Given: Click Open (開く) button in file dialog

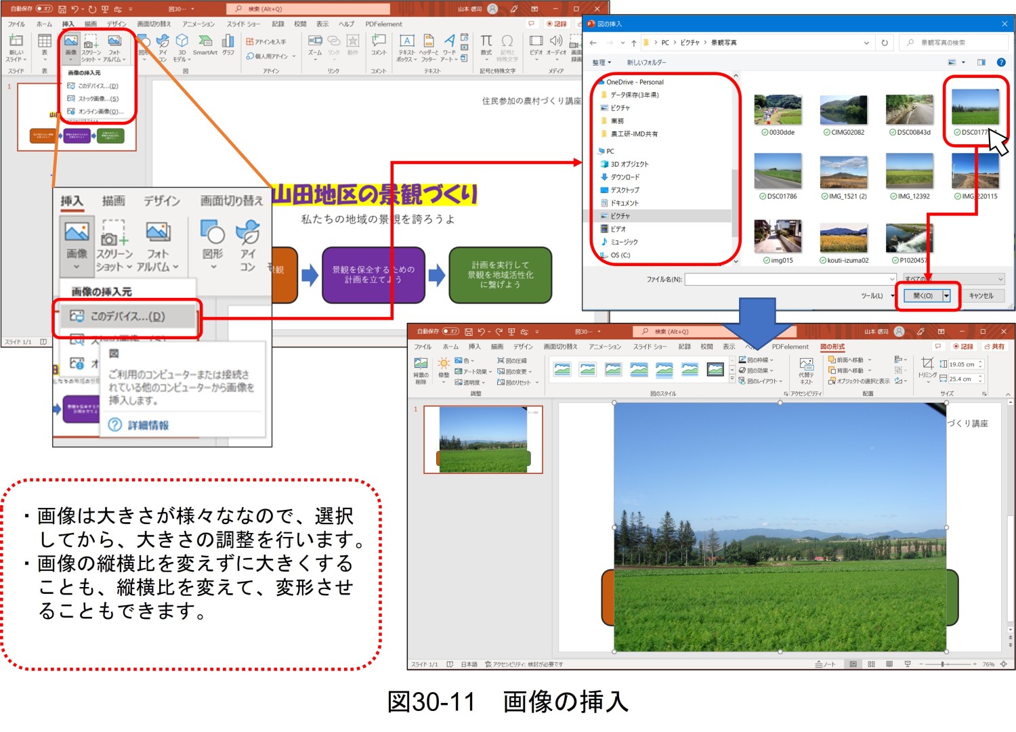Looking at the screenshot, I should [x=923, y=296].
